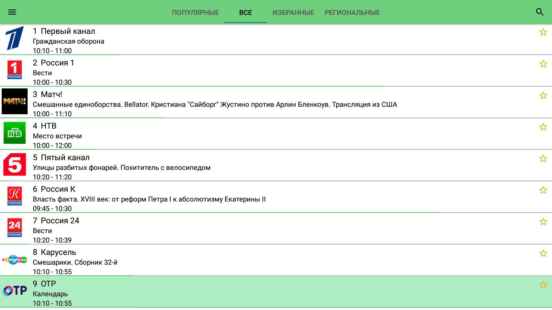Click the Россия К logo
This screenshot has height=310, width=552.
tap(15, 196)
